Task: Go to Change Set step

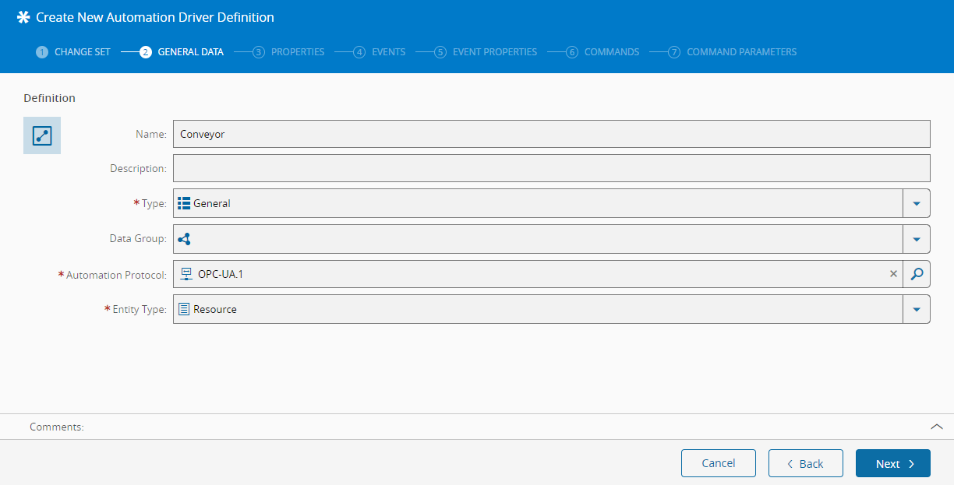Action: click(x=73, y=52)
